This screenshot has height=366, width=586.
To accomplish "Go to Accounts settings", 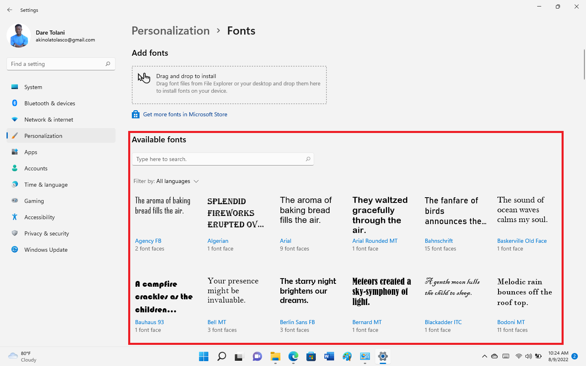I will click(61, 168).
